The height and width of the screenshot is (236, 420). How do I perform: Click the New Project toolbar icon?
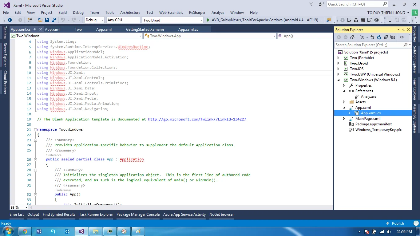pyautogui.click(x=30, y=20)
